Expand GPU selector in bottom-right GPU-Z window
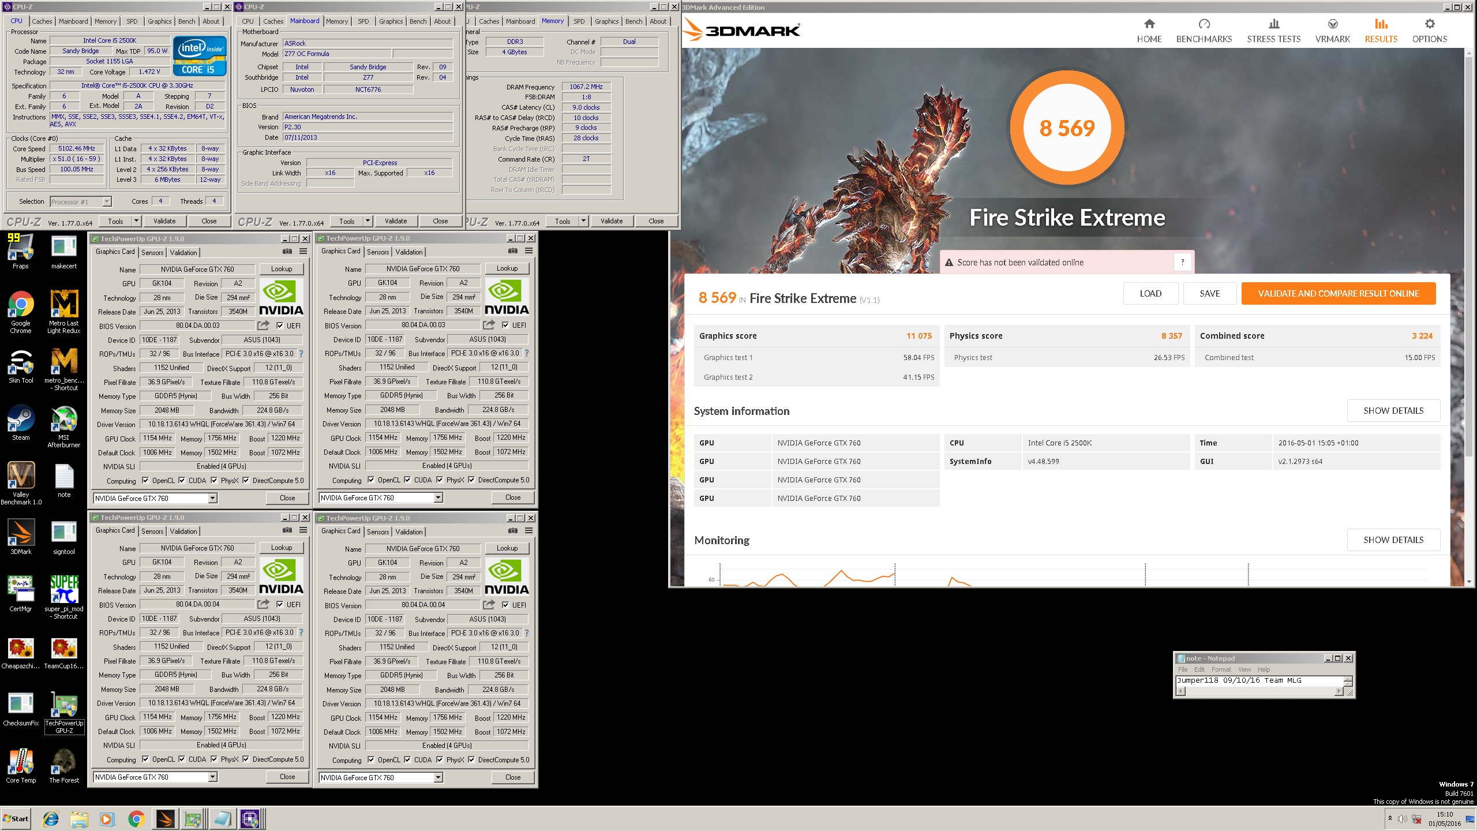This screenshot has width=1477, height=831. [x=438, y=778]
